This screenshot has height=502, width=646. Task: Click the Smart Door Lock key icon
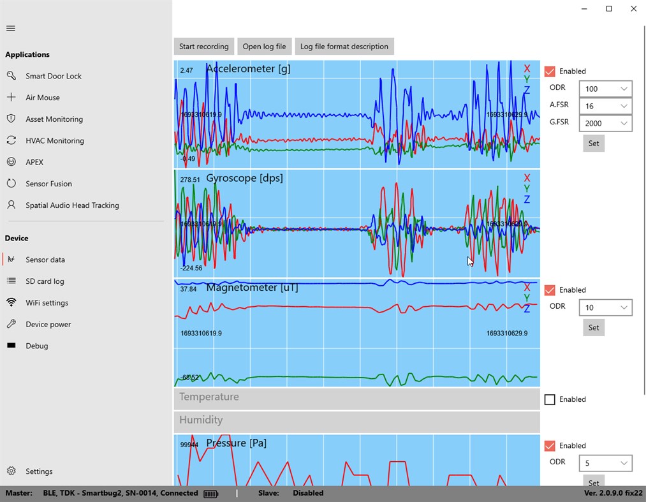pos(11,76)
